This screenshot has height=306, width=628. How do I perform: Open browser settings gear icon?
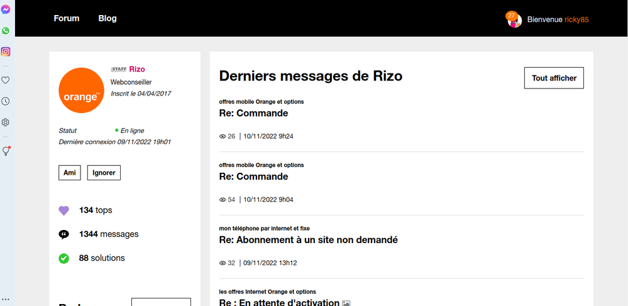[6, 122]
